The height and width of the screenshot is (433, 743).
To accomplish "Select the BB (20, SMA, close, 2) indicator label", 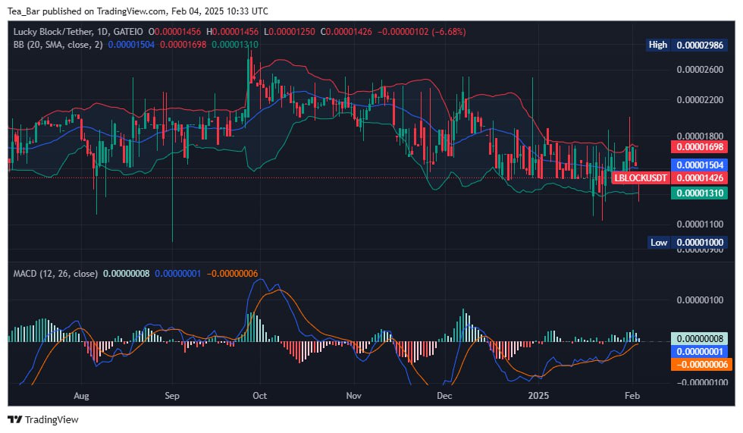I will click(x=58, y=45).
